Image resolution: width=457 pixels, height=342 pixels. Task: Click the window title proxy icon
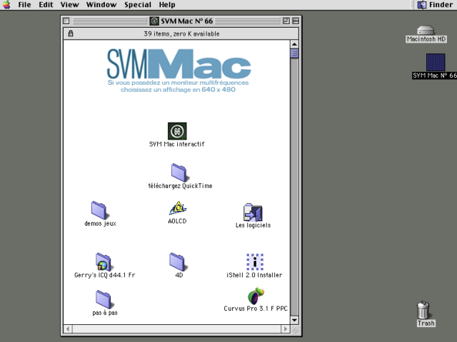point(154,21)
